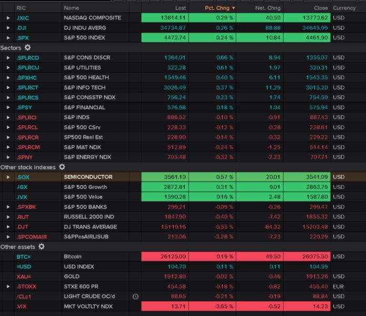Image resolution: width=366 pixels, height=316 pixels.
Task: Open the .VIX RIC link
Action: point(22,307)
